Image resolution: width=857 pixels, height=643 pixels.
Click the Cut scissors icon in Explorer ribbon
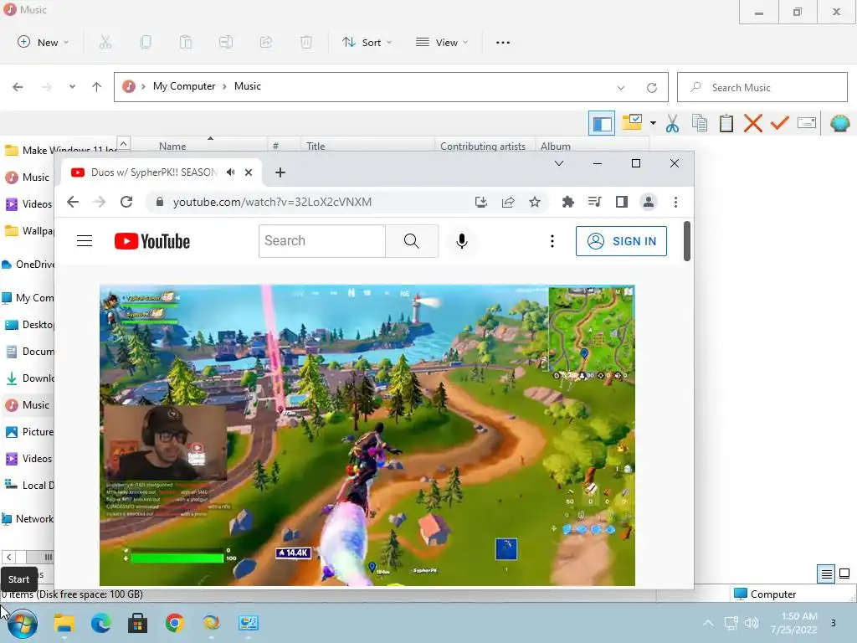click(105, 42)
